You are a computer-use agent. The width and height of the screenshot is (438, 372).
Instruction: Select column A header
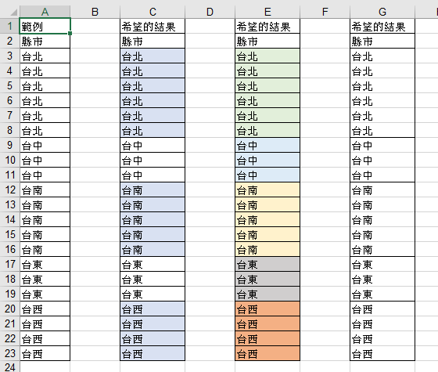45,12
